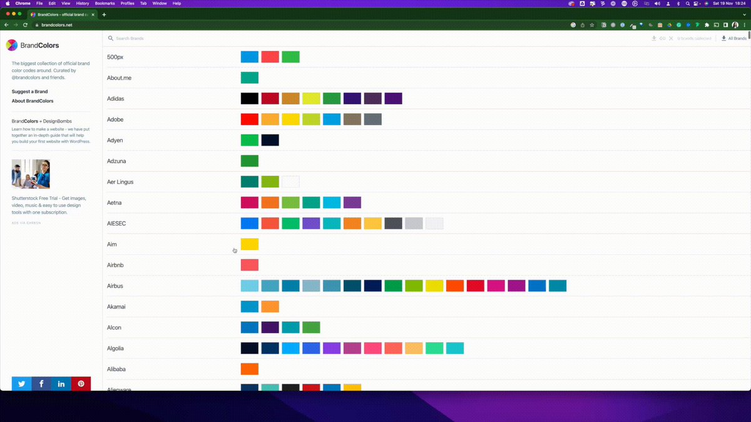Image resolution: width=751 pixels, height=422 pixels.
Task: Click the red Adobe color swatch
Action: [x=250, y=119]
